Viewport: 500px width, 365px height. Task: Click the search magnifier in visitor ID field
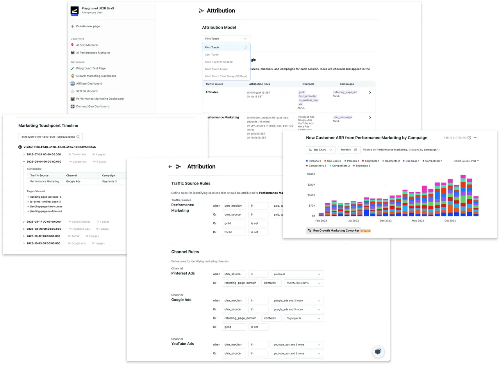(x=79, y=137)
